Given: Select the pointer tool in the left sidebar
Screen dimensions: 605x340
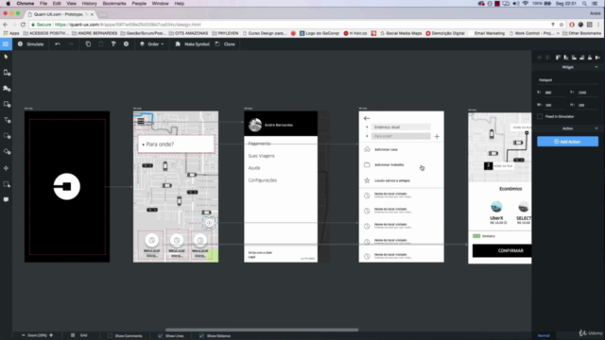Looking at the screenshot, I should click(7, 57).
